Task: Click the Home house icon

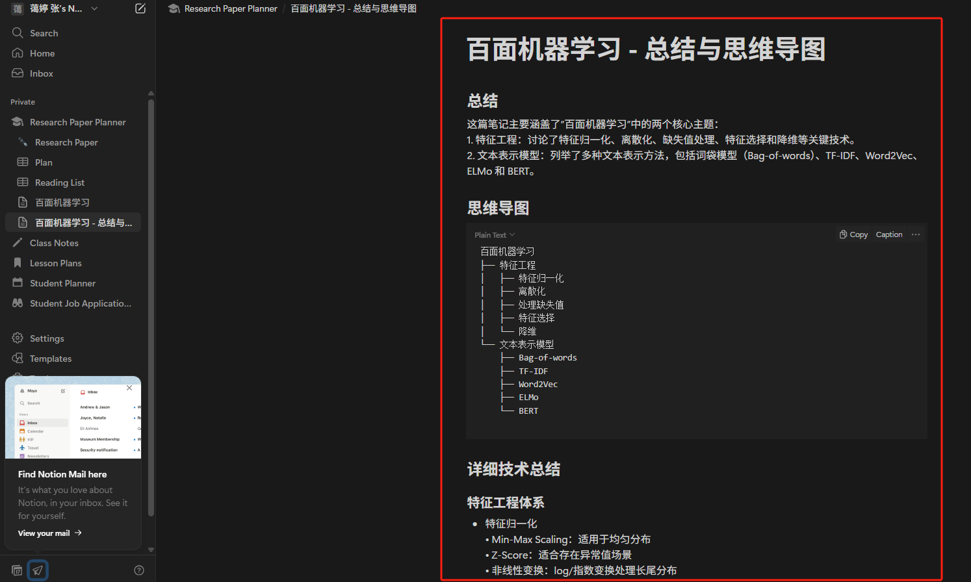Action: pyautogui.click(x=18, y=53)
